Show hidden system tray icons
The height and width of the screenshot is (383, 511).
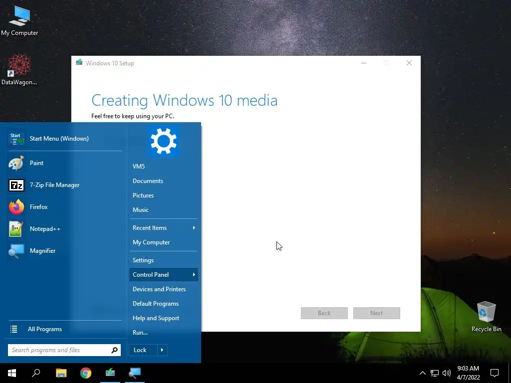[422, 373]
